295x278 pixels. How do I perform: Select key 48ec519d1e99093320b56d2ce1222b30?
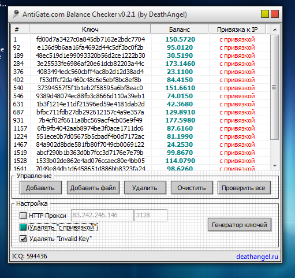(90, 55)
